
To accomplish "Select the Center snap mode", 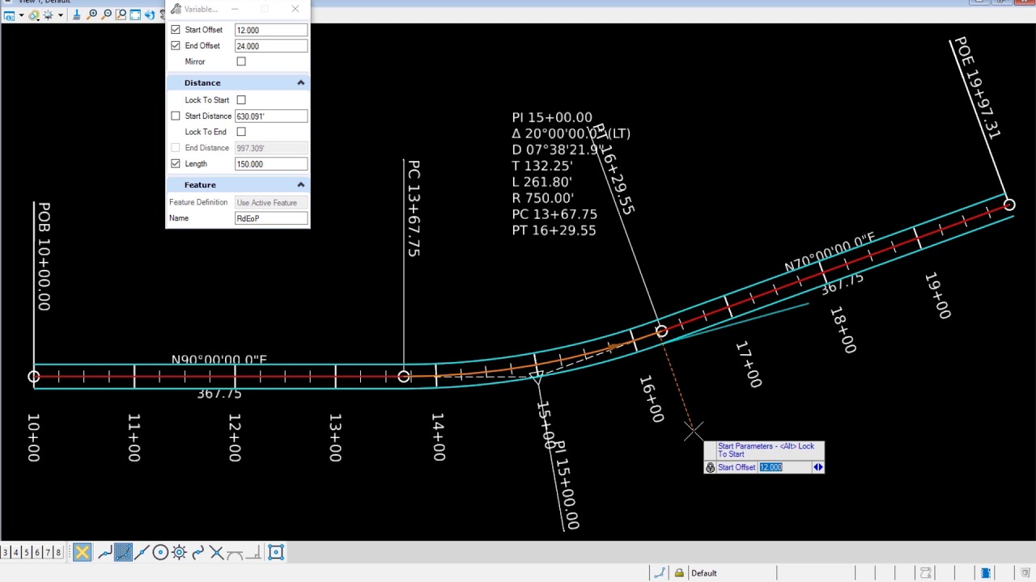I will pyautogui.click(x=160, y=553).
